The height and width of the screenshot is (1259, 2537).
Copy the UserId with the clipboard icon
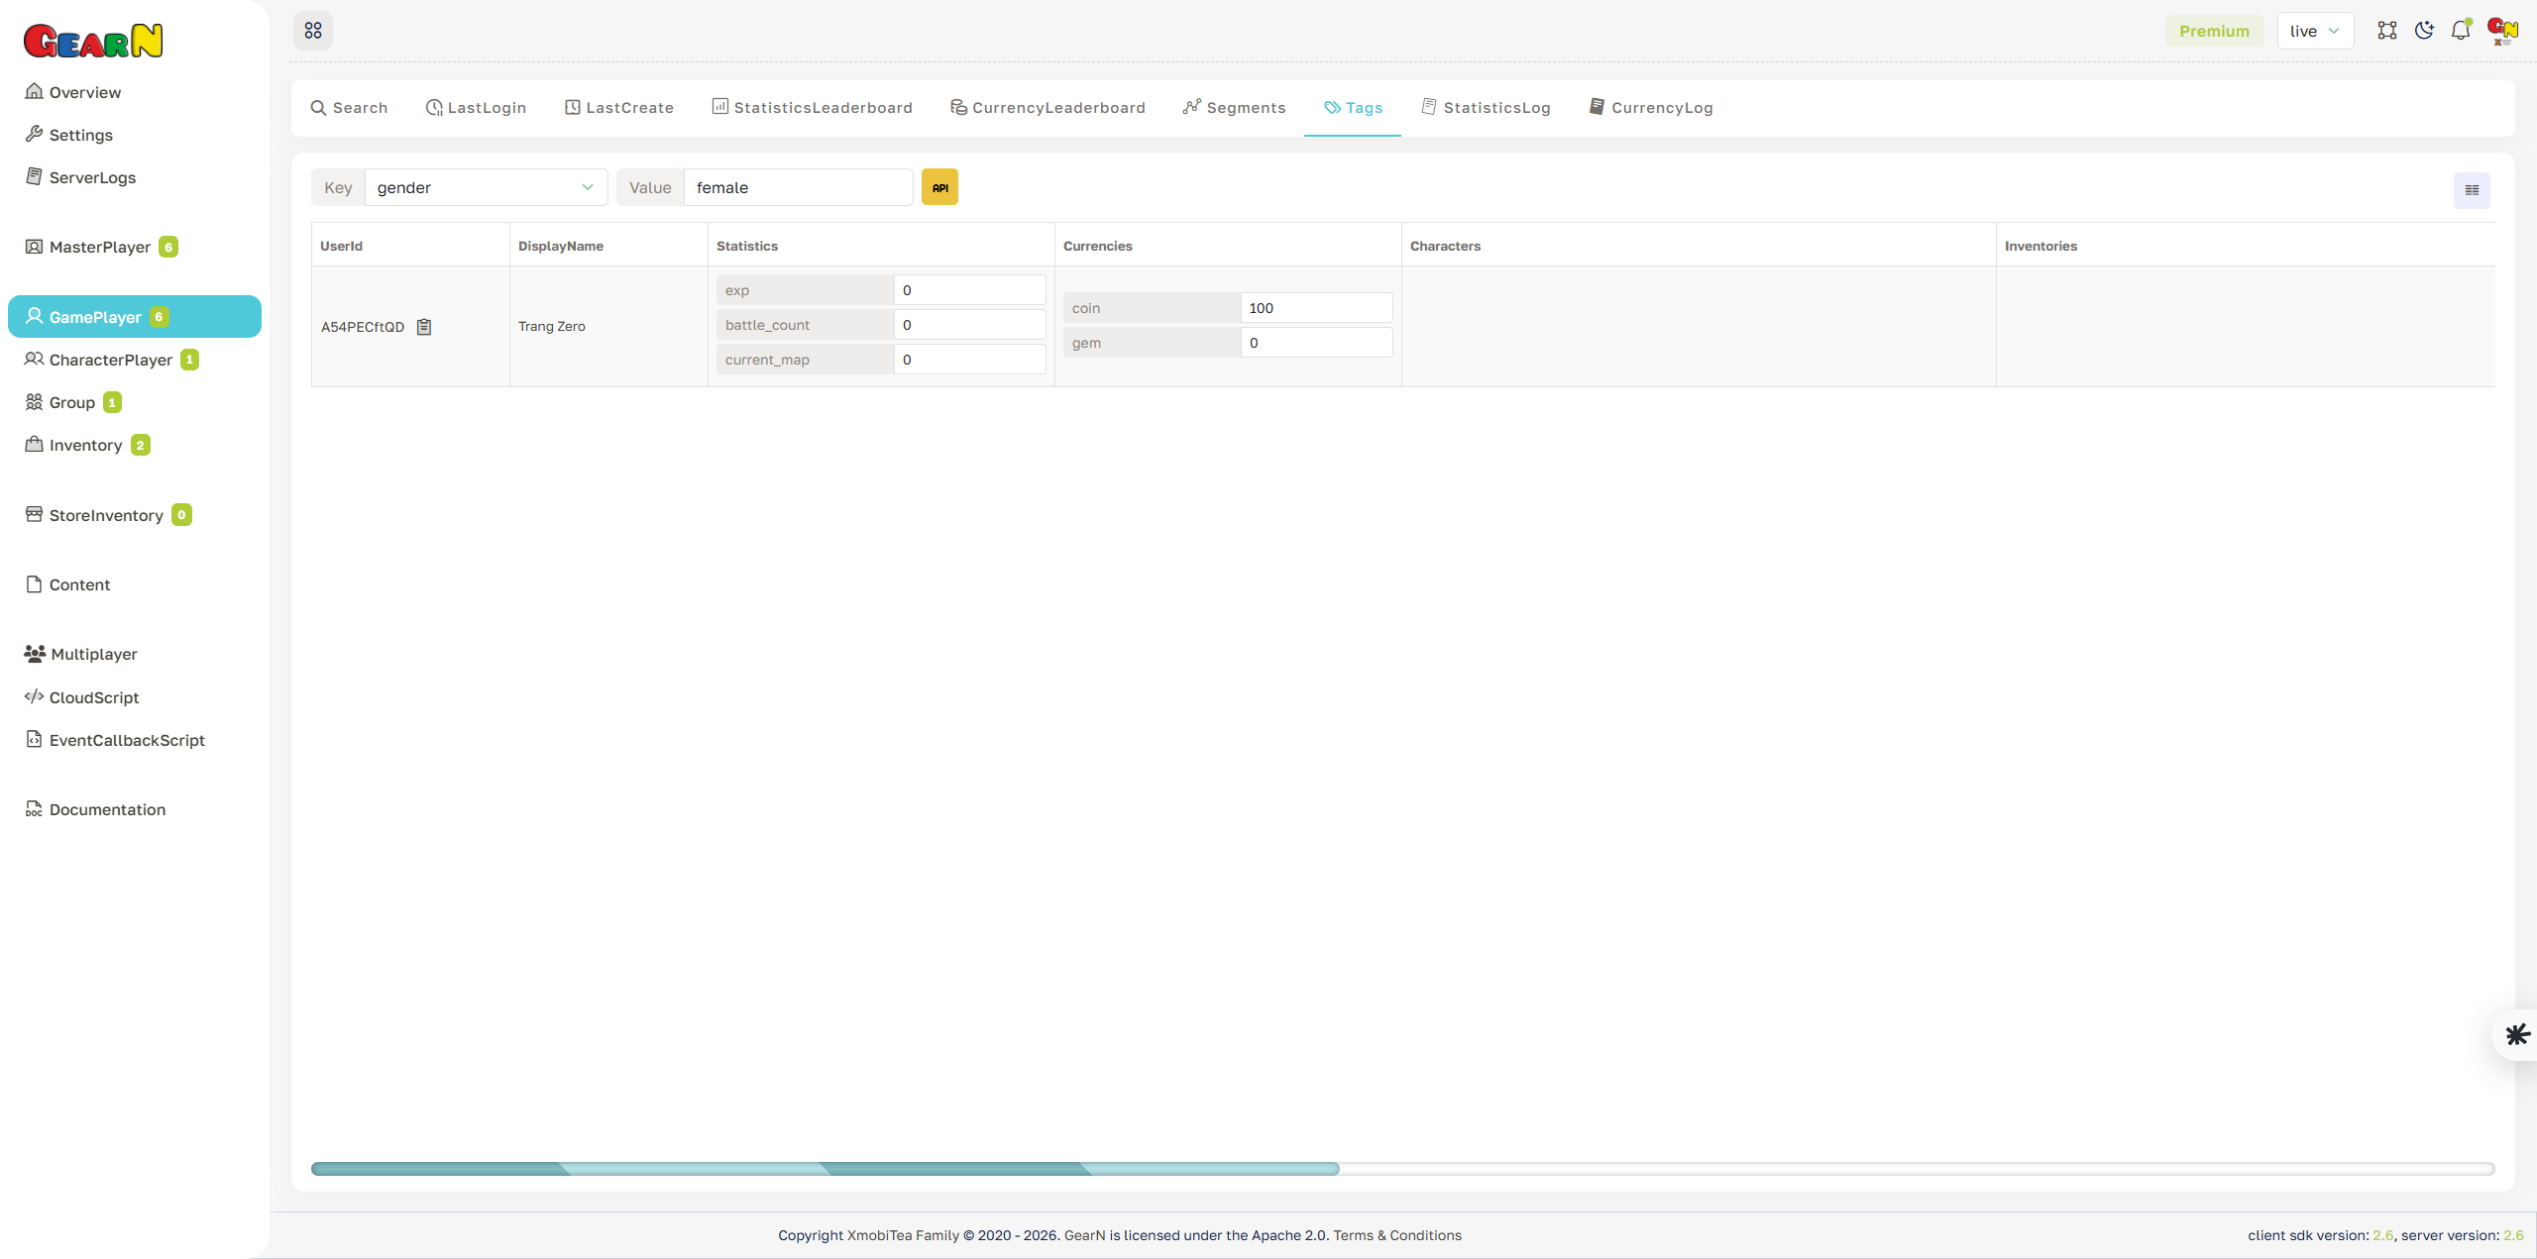[424, 326]
